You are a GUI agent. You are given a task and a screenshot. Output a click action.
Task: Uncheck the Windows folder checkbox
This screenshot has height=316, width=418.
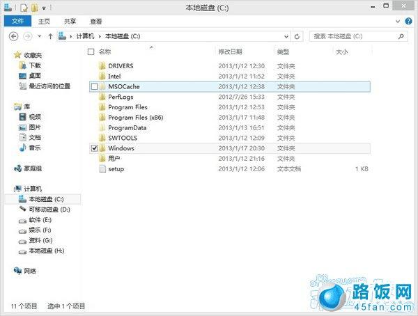94,148
